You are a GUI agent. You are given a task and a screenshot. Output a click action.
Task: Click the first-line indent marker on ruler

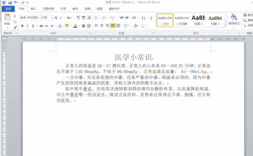click(65, 38)
